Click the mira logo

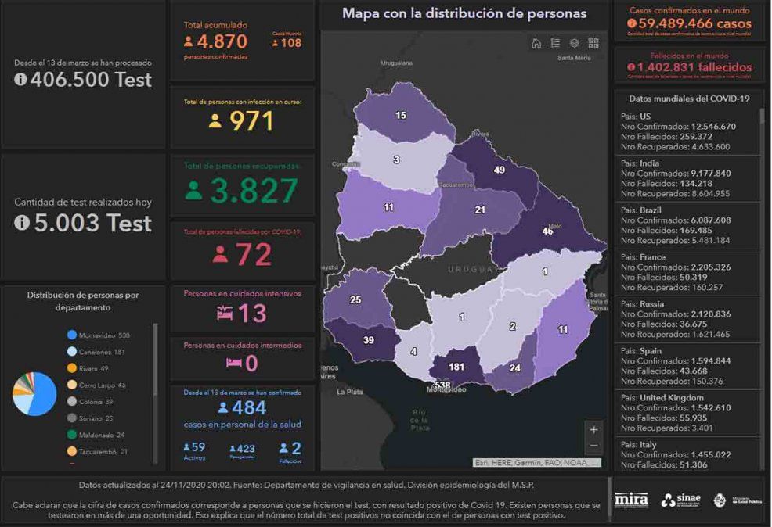631,500
